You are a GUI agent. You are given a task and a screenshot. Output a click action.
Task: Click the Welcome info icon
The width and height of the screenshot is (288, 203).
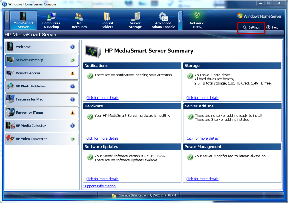[x=73, y=47]
